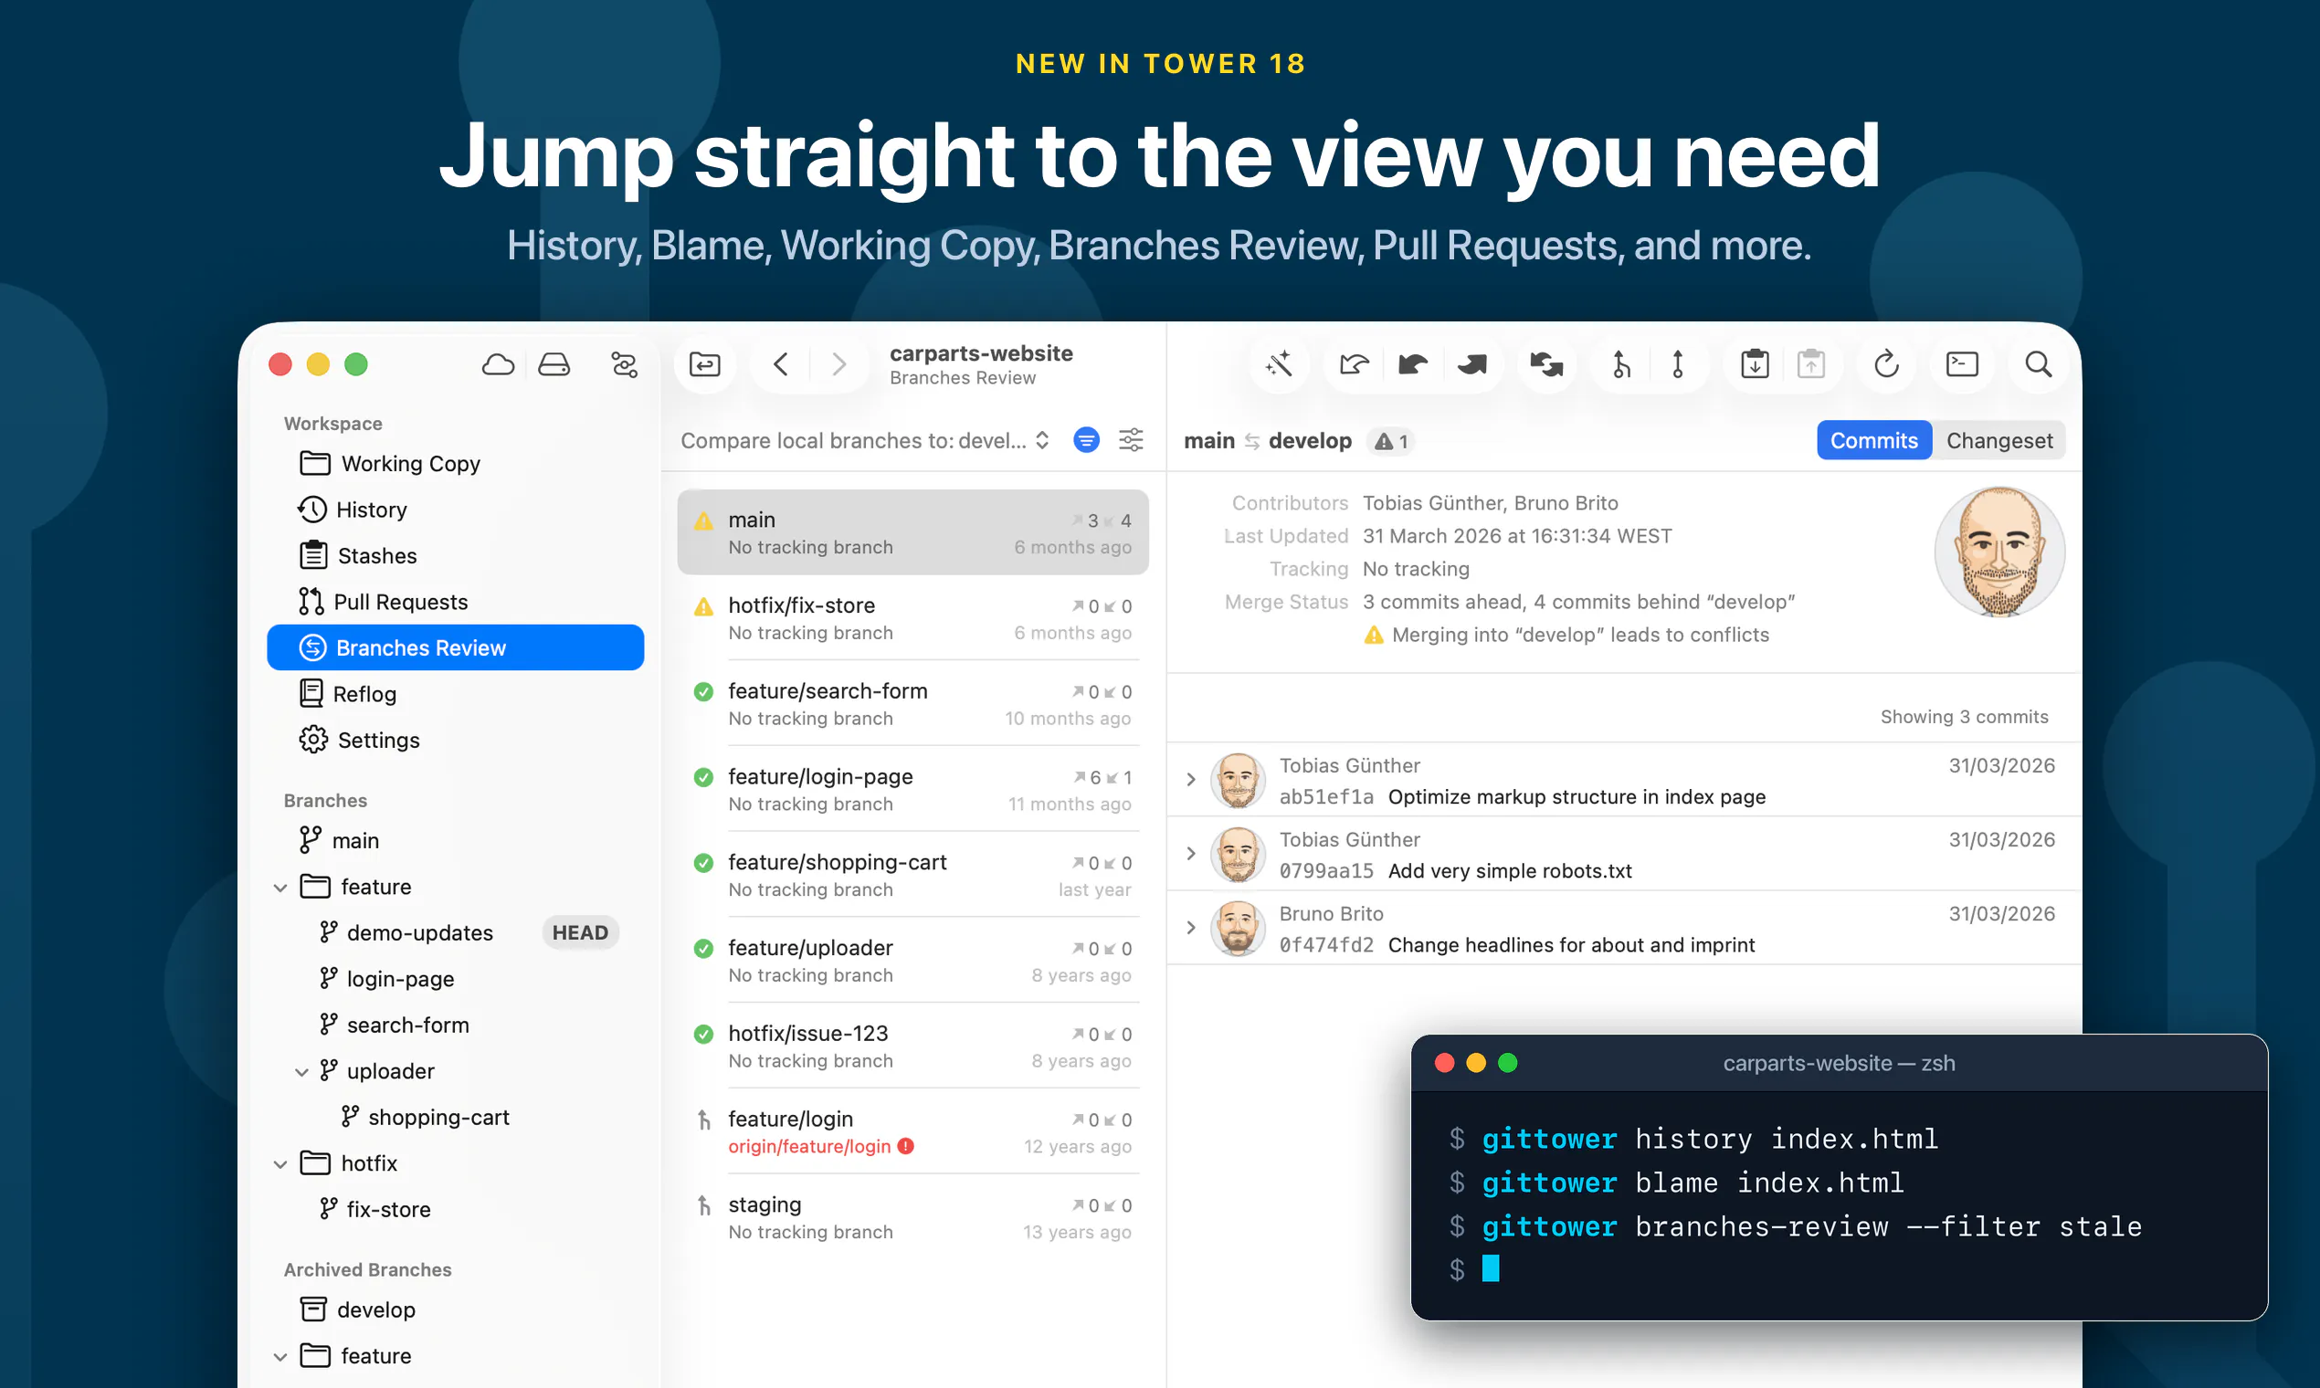Expand commit 0f474fd2 details chevron
Image resolution: width=2320 pixels, height=1388 pixels.
1190,927
